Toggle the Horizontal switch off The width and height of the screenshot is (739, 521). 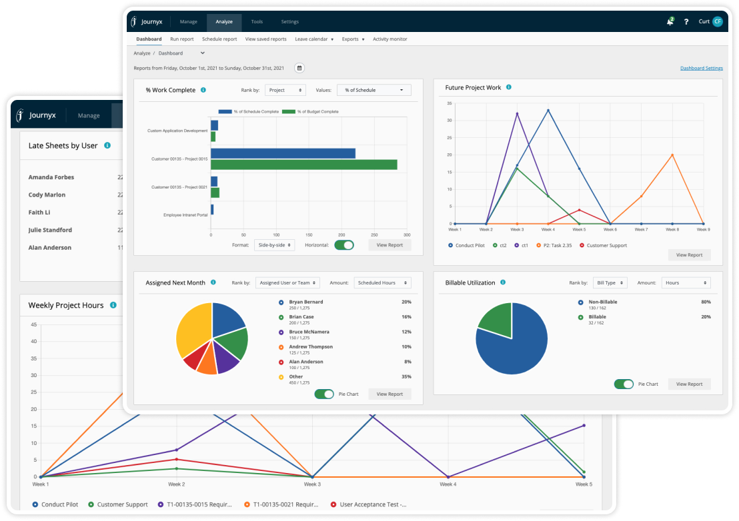click(344, 245)
